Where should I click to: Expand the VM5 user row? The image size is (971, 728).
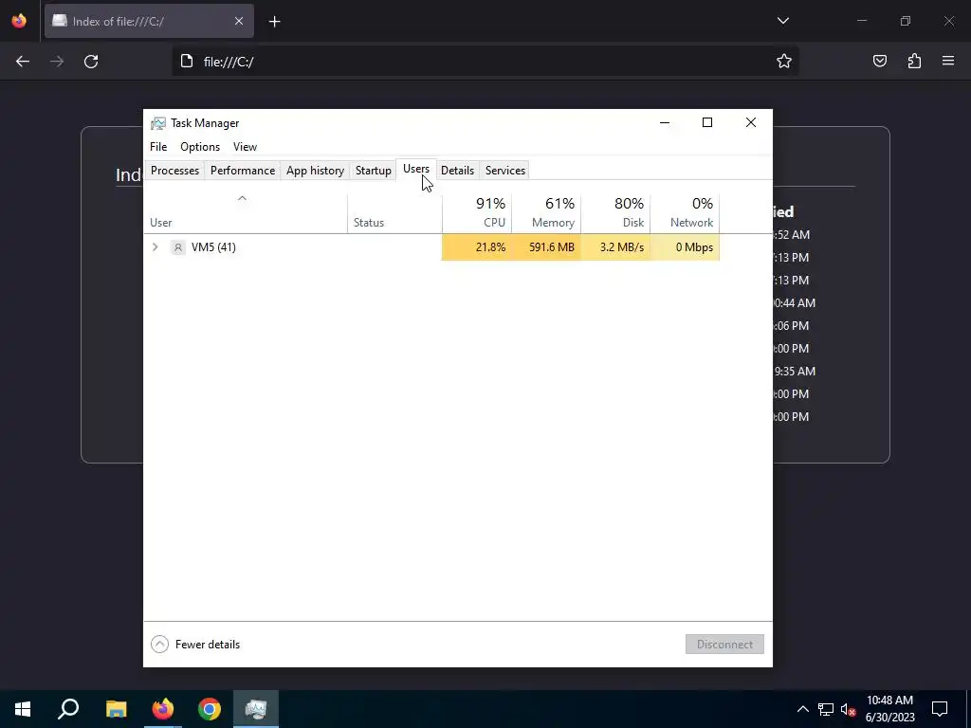pos(155,247)
